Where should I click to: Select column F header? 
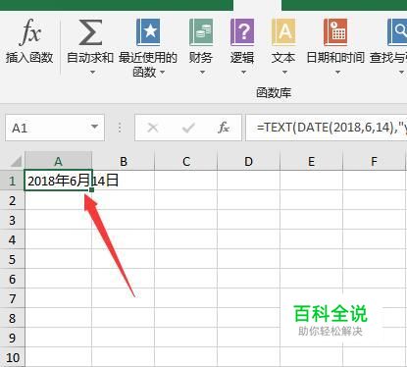tap(375, 161)
